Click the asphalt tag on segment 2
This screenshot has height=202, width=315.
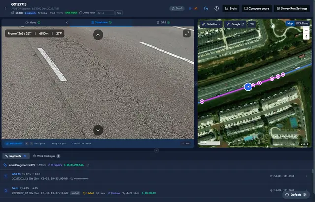75,193
